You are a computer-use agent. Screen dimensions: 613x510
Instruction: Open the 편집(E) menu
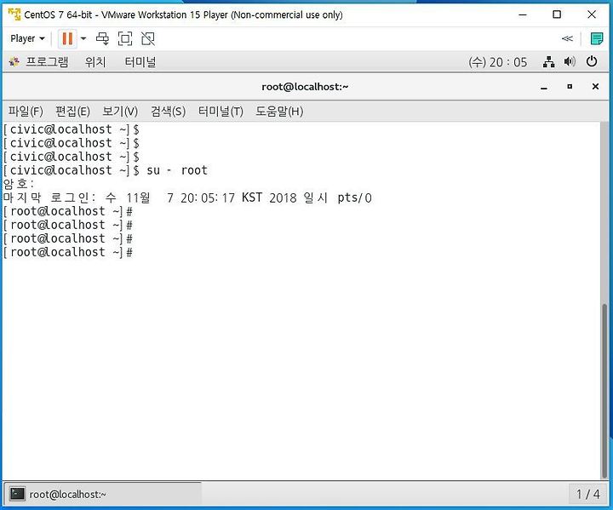pyautogui.click(x=72, y=112)
